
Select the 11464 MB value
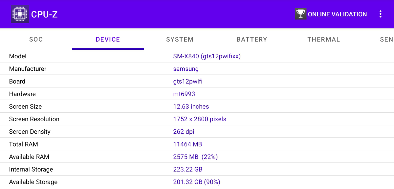187,144
